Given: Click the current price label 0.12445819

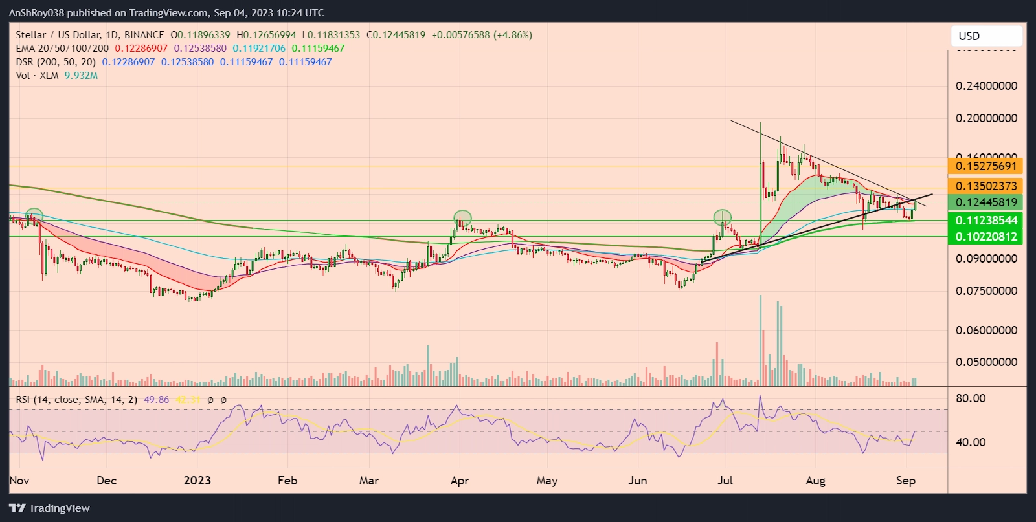Looking at the screenshot, I should 986,202.
